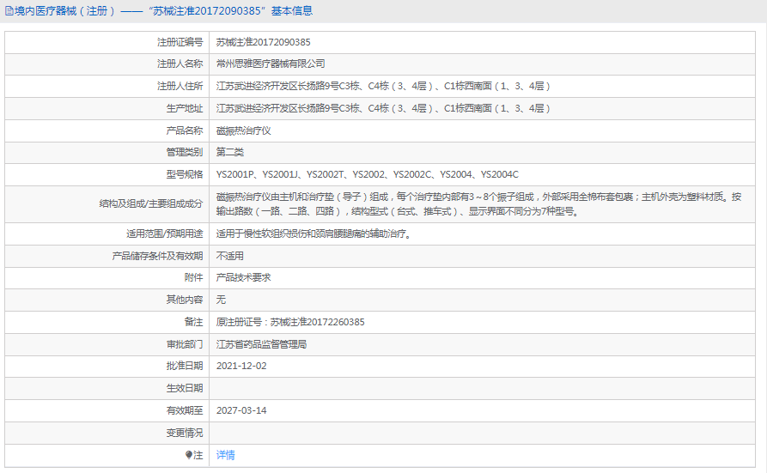Select the value 不适用
The image size is (767, 473).
click(x=230, y=256)
